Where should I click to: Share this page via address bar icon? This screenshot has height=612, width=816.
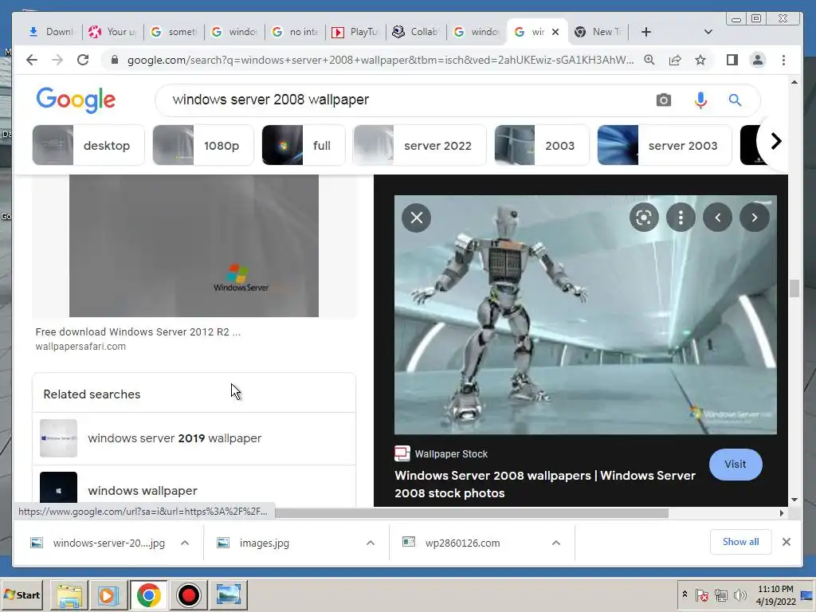click(x=674, y=60)
